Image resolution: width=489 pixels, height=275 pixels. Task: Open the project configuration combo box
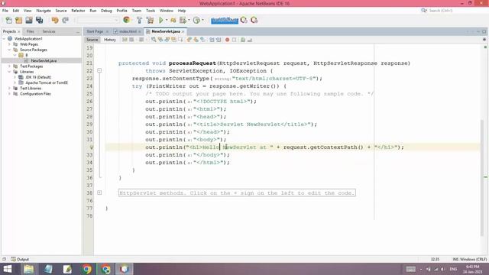[x=98, y=21]
